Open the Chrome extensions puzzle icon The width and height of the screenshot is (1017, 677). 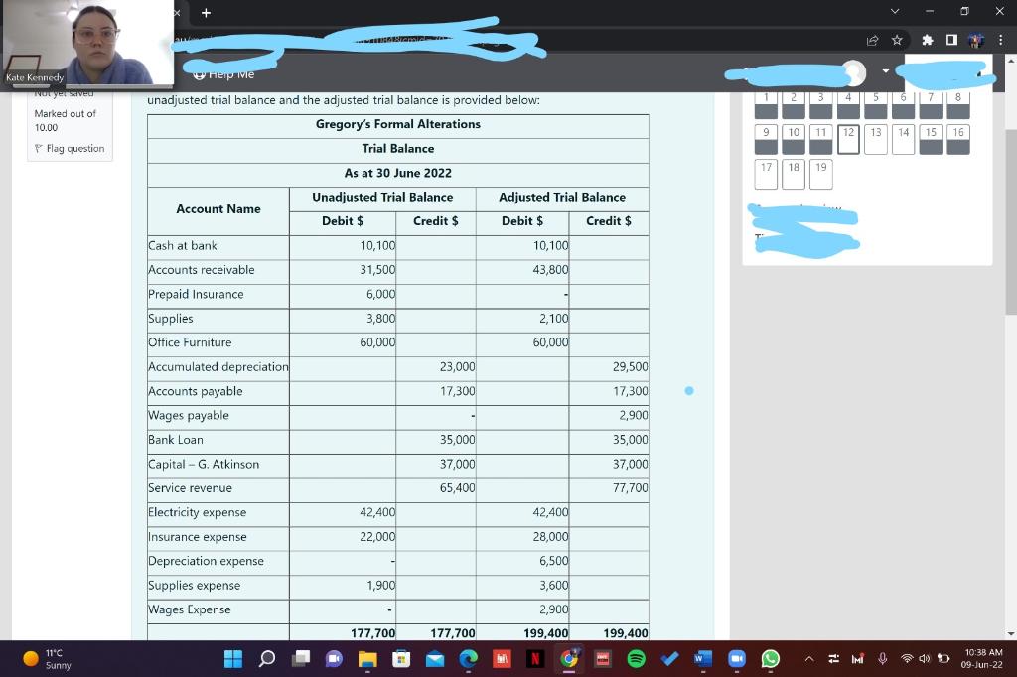coord(928,41)
